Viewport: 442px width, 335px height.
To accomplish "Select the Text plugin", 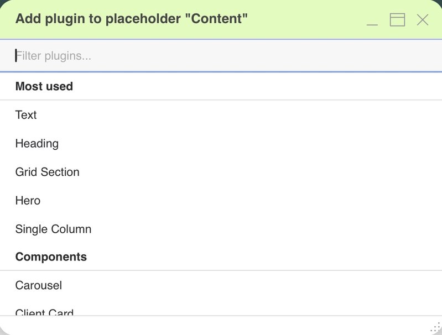I will tap(221, 115).
